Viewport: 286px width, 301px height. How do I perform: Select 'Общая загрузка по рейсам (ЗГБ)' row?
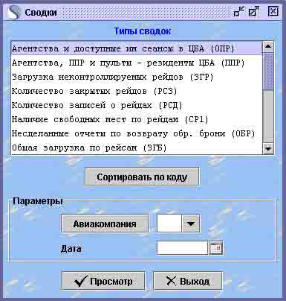(137, 148)
